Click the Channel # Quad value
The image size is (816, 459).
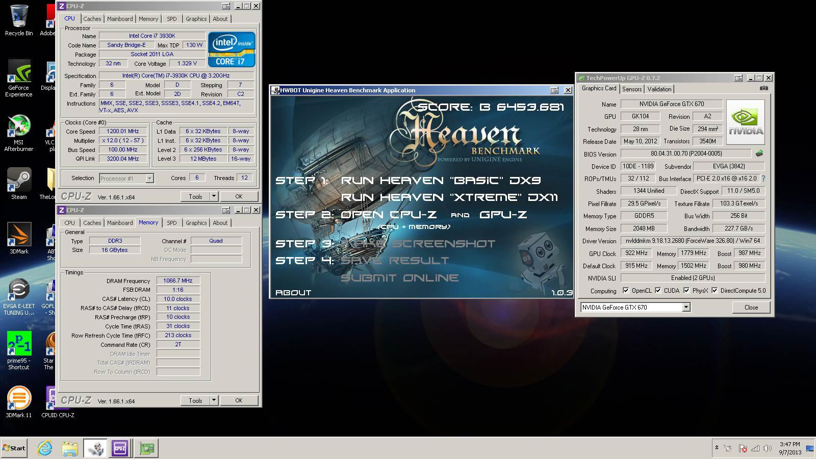tap(216, 241)
